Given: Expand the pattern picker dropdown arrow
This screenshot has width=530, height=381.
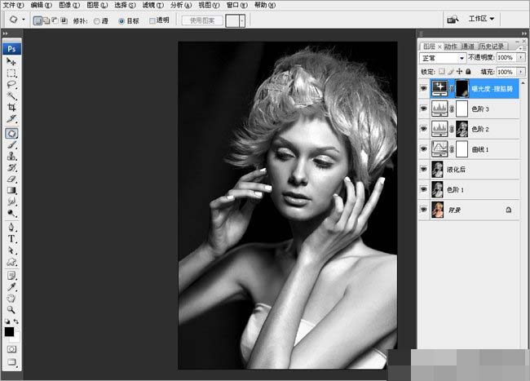Looking at the screenshot, I should [242, 20].
